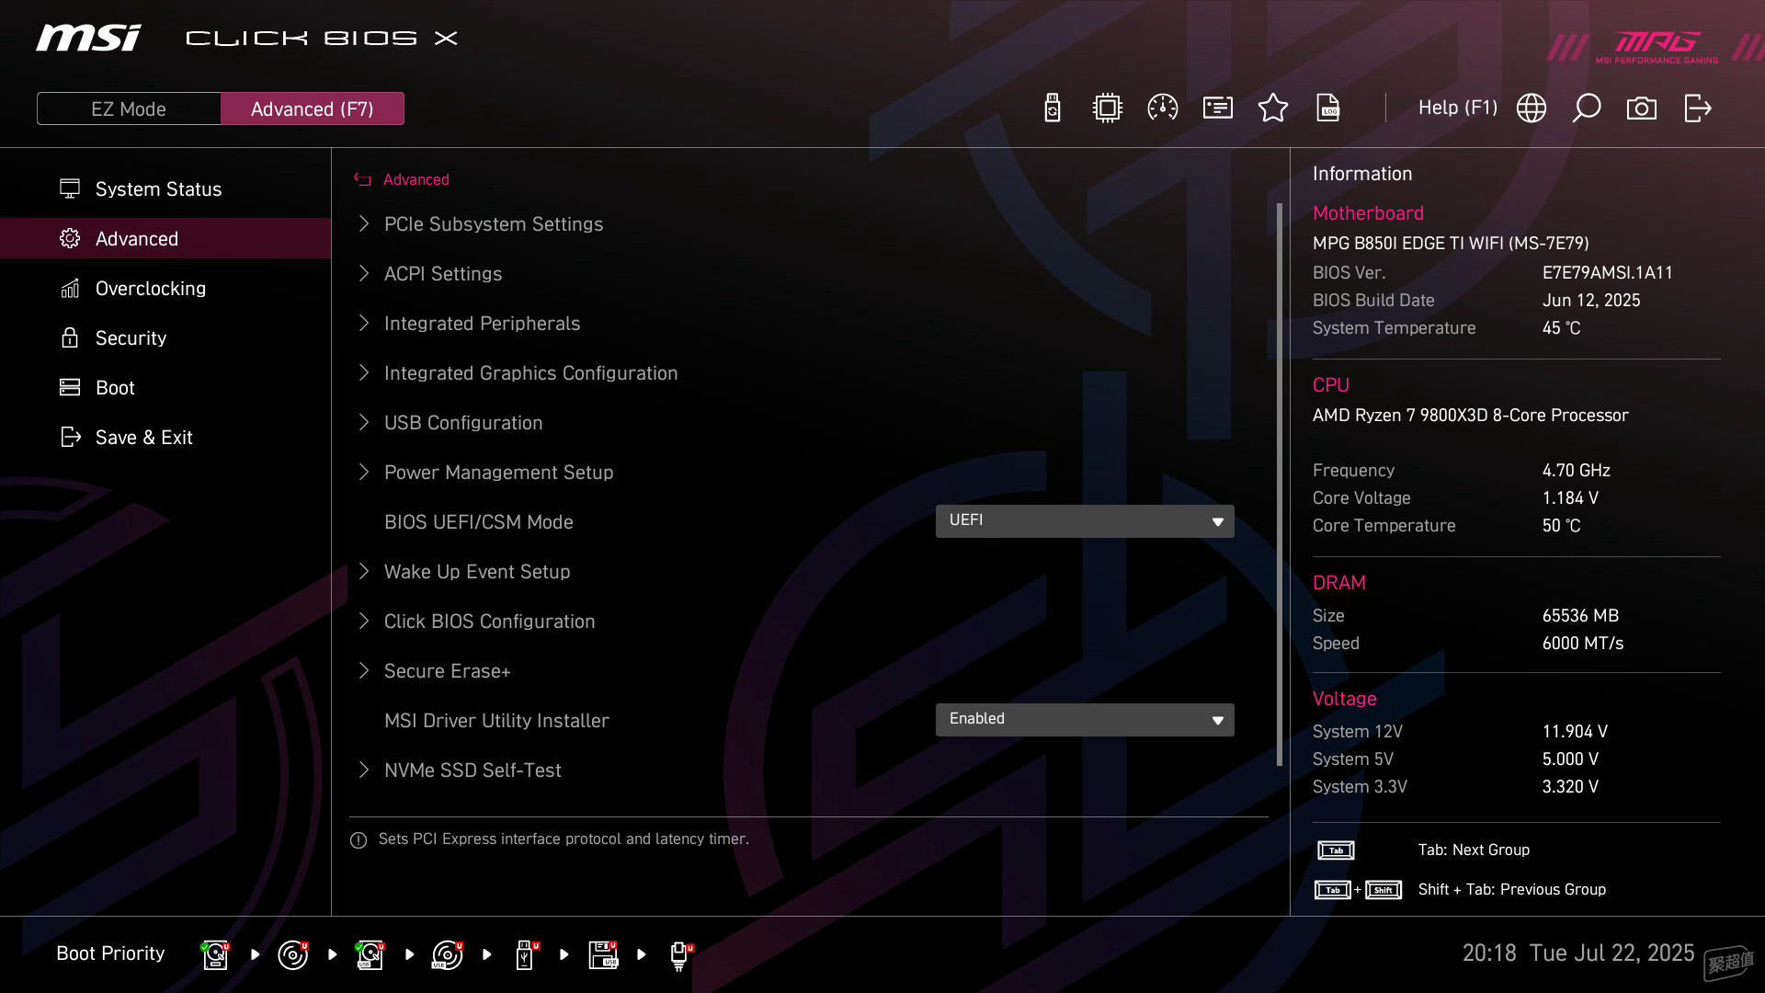
Task: Select Advanced (F7) mode tab
Action: [x=313, y=108]
